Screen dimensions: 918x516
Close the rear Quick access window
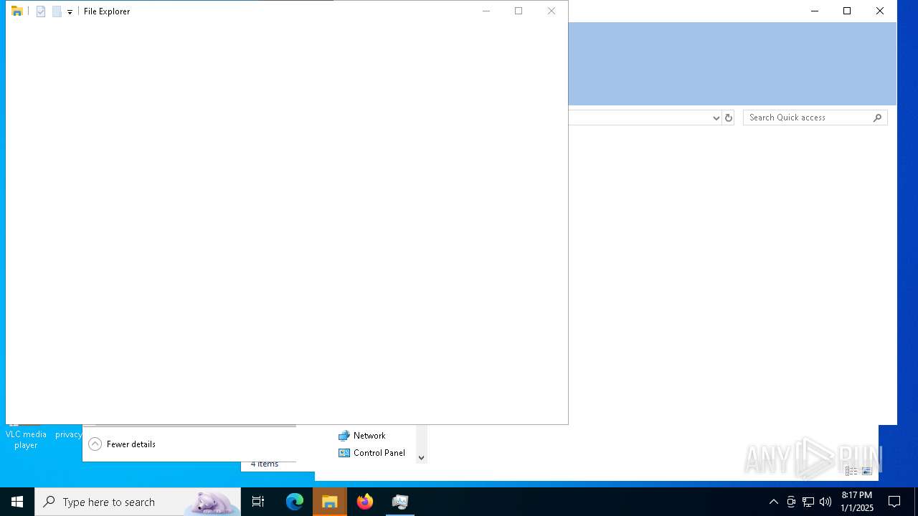(x=880, y=11)
